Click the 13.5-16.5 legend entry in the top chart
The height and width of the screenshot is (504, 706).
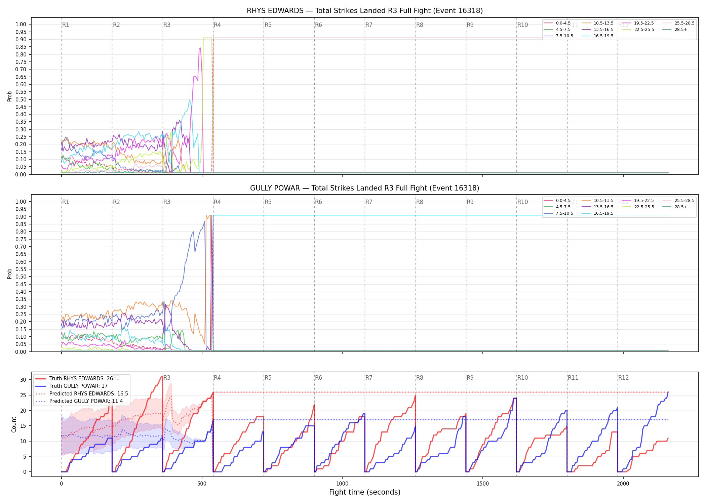point(597,30)
